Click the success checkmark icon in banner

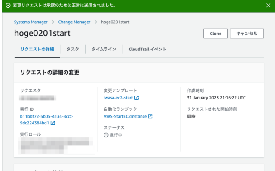8,6
